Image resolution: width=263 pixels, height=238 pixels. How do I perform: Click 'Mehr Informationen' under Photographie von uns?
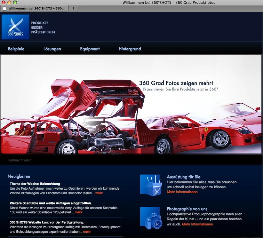pos(197,224)
